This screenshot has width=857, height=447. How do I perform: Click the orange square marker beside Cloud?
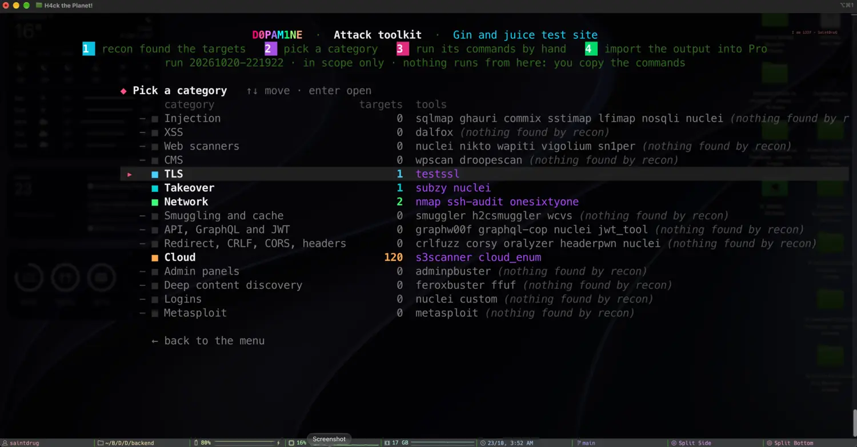(155, 257)
